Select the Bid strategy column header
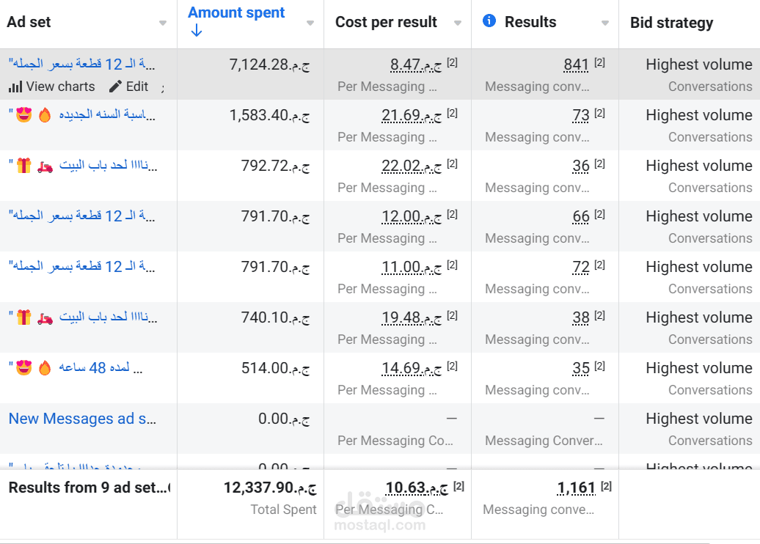This screenshot has width=760, height=544. (x=671, y=23)
